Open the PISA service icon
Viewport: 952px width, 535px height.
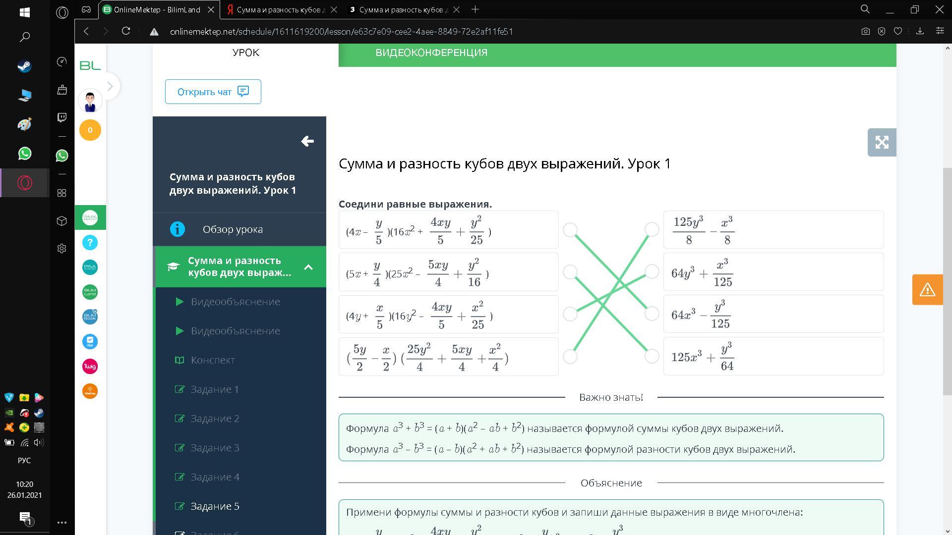[x=90, y=267]
